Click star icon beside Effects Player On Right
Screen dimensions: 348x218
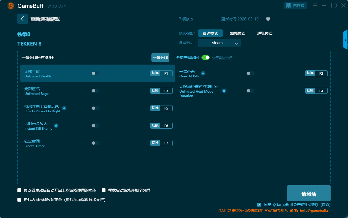pyautogui.click(x=64, y=108)
